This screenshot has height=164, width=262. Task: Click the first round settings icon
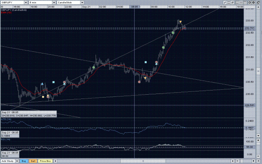[250, 3]
